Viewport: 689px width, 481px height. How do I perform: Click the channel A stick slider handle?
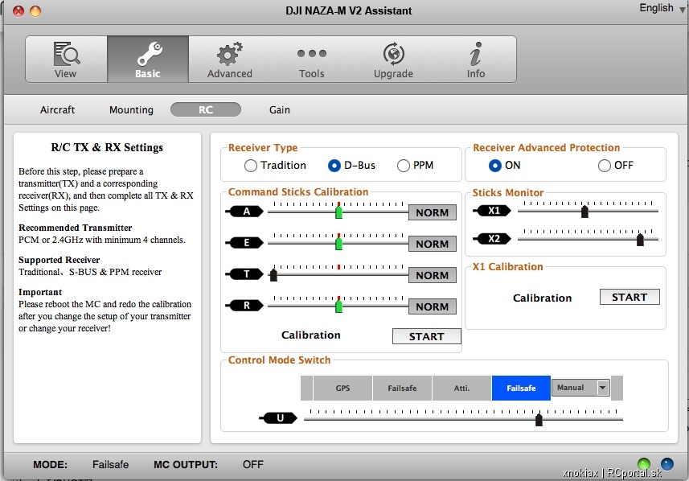(x=338, y=212)
